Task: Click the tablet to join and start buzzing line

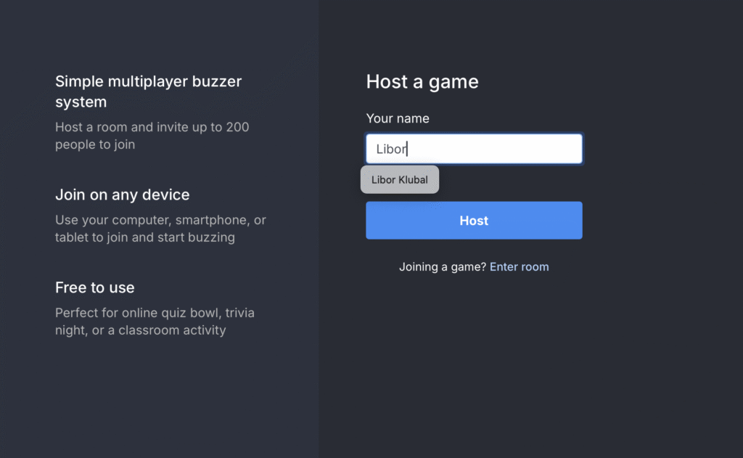Action: pyautogui.click(x=145, y=237)
